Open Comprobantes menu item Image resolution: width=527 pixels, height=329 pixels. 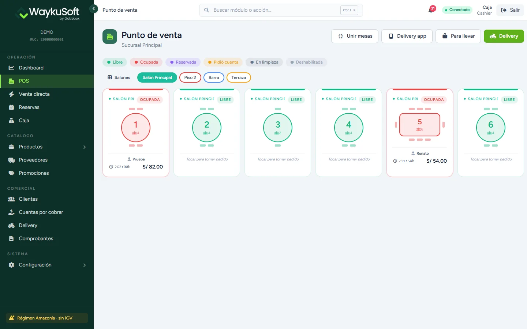coord(47,239)
